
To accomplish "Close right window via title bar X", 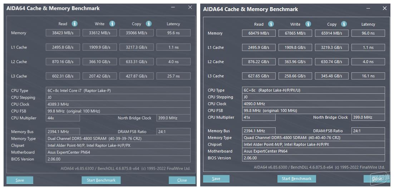I will 385,8.
